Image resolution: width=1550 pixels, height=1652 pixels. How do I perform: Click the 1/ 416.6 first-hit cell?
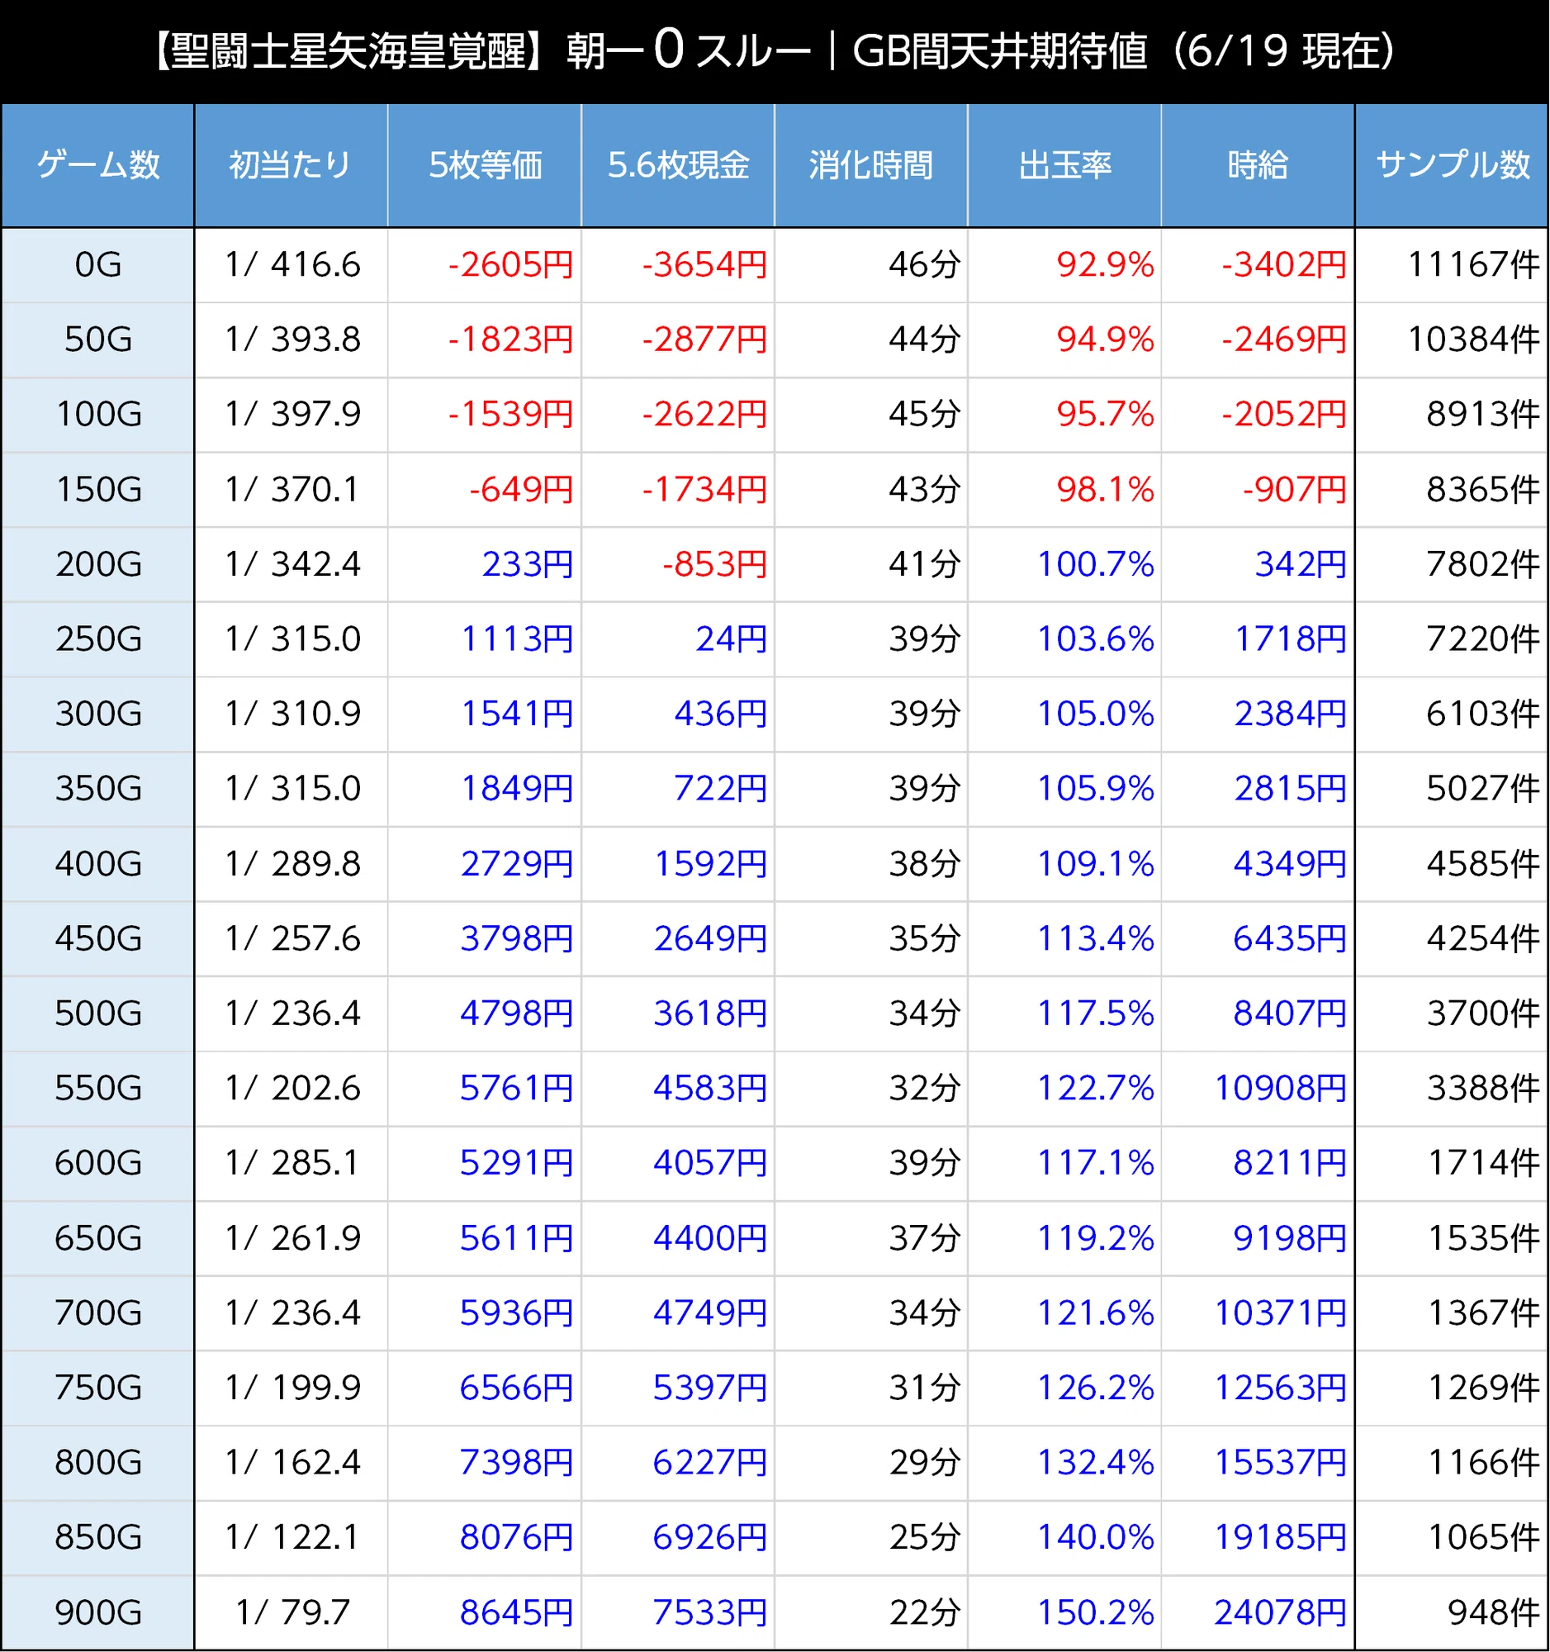coord(292,265)
